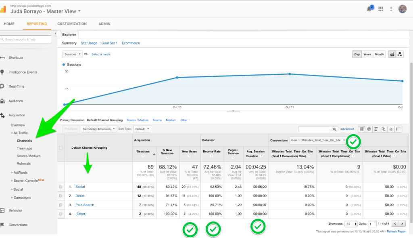Open Real-Time clock icon
Viewport: 413px width, 238px height.
pos(2,86)
